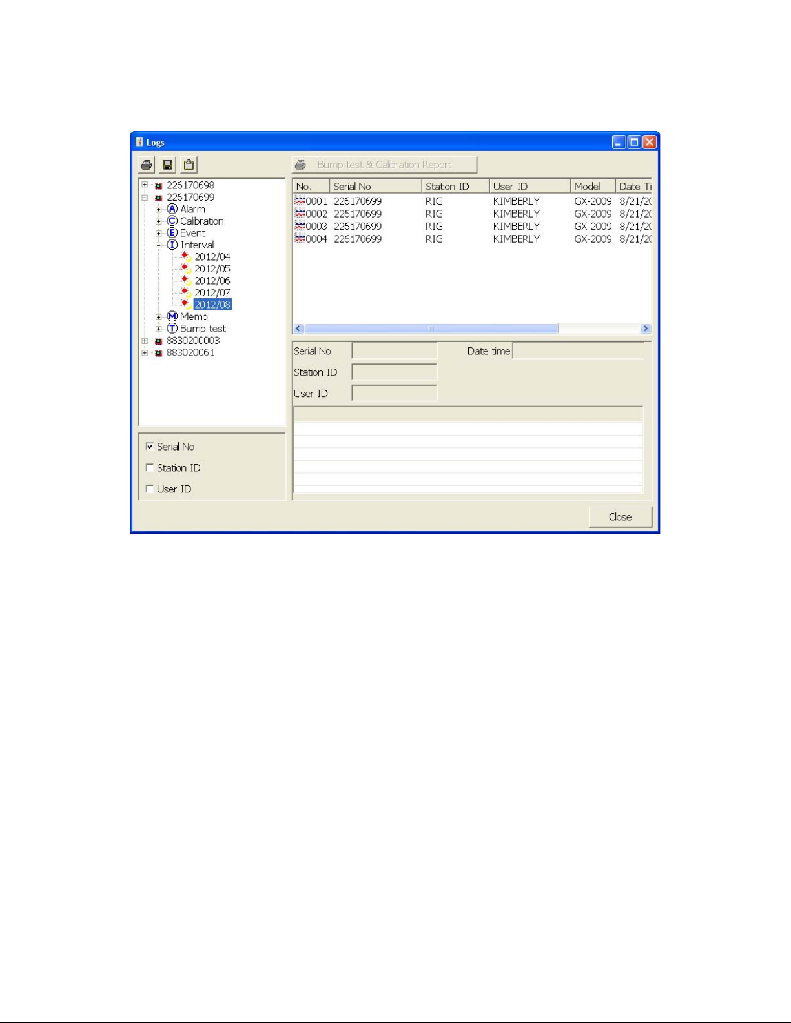
Task: Click the Alarm circled A icon
Action: 172,209
